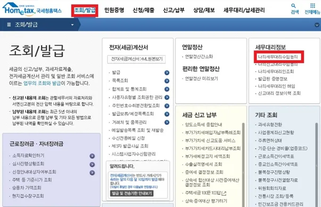Open the 사업용계좌신고현황 link

pyautogui.click(x=276, y=132)
